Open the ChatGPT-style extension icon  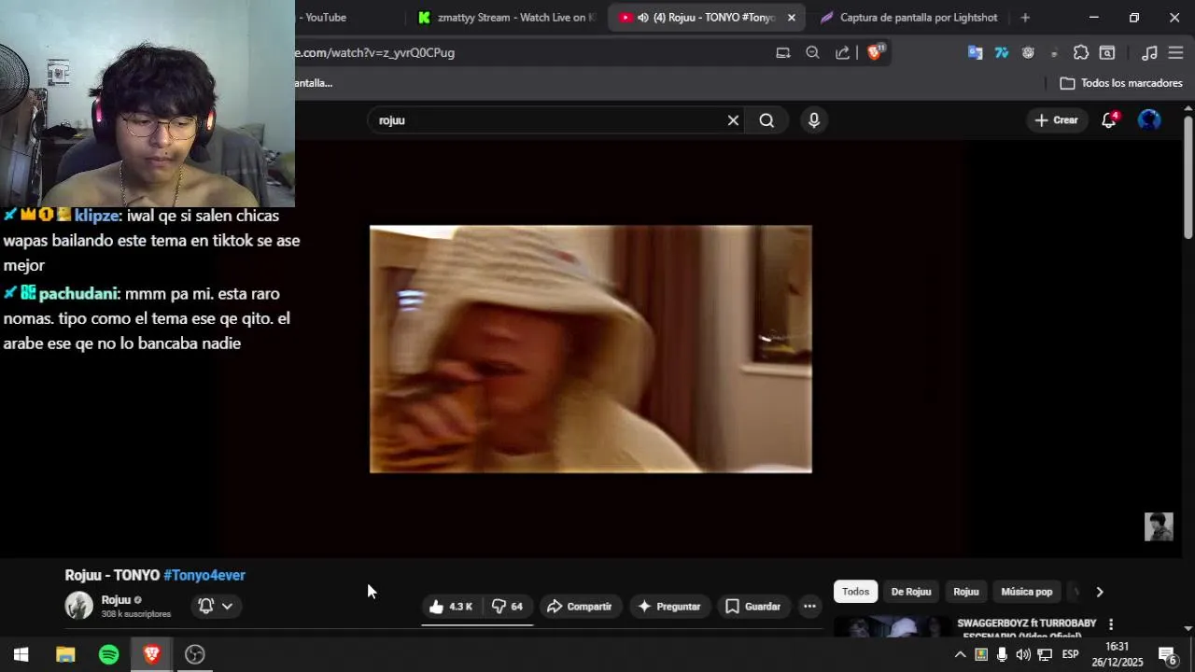(1028, 53)
